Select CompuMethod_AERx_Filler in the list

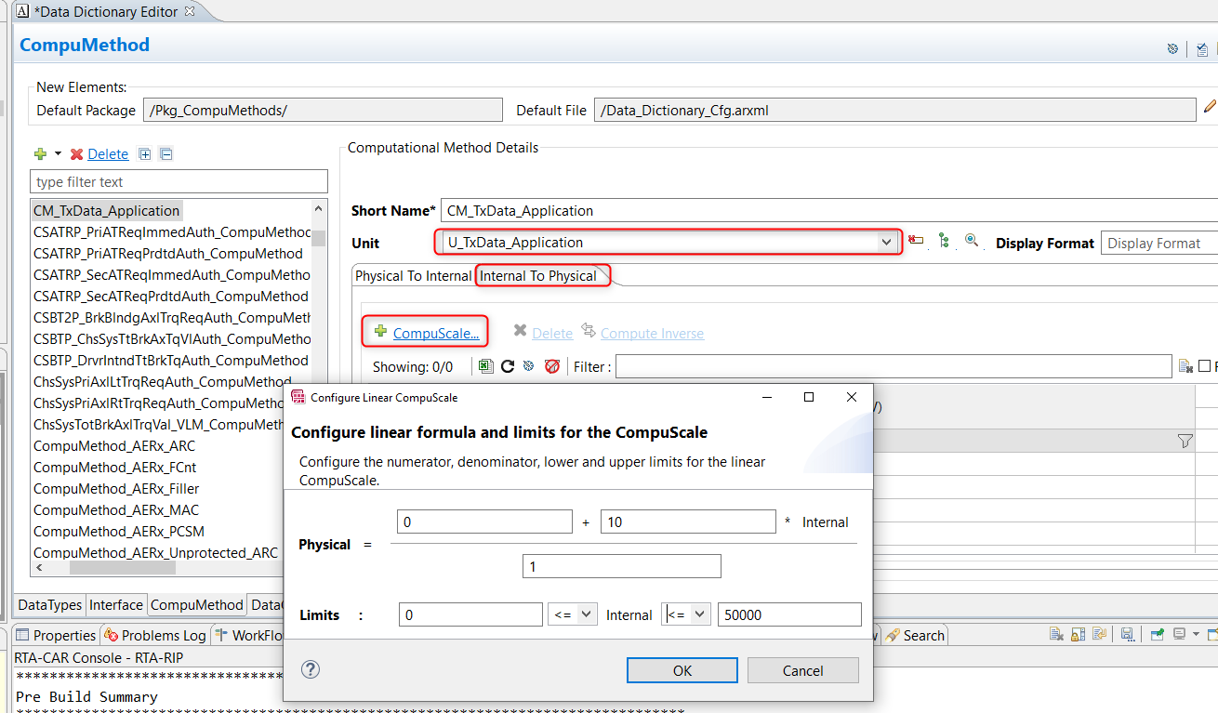point(116,489)
